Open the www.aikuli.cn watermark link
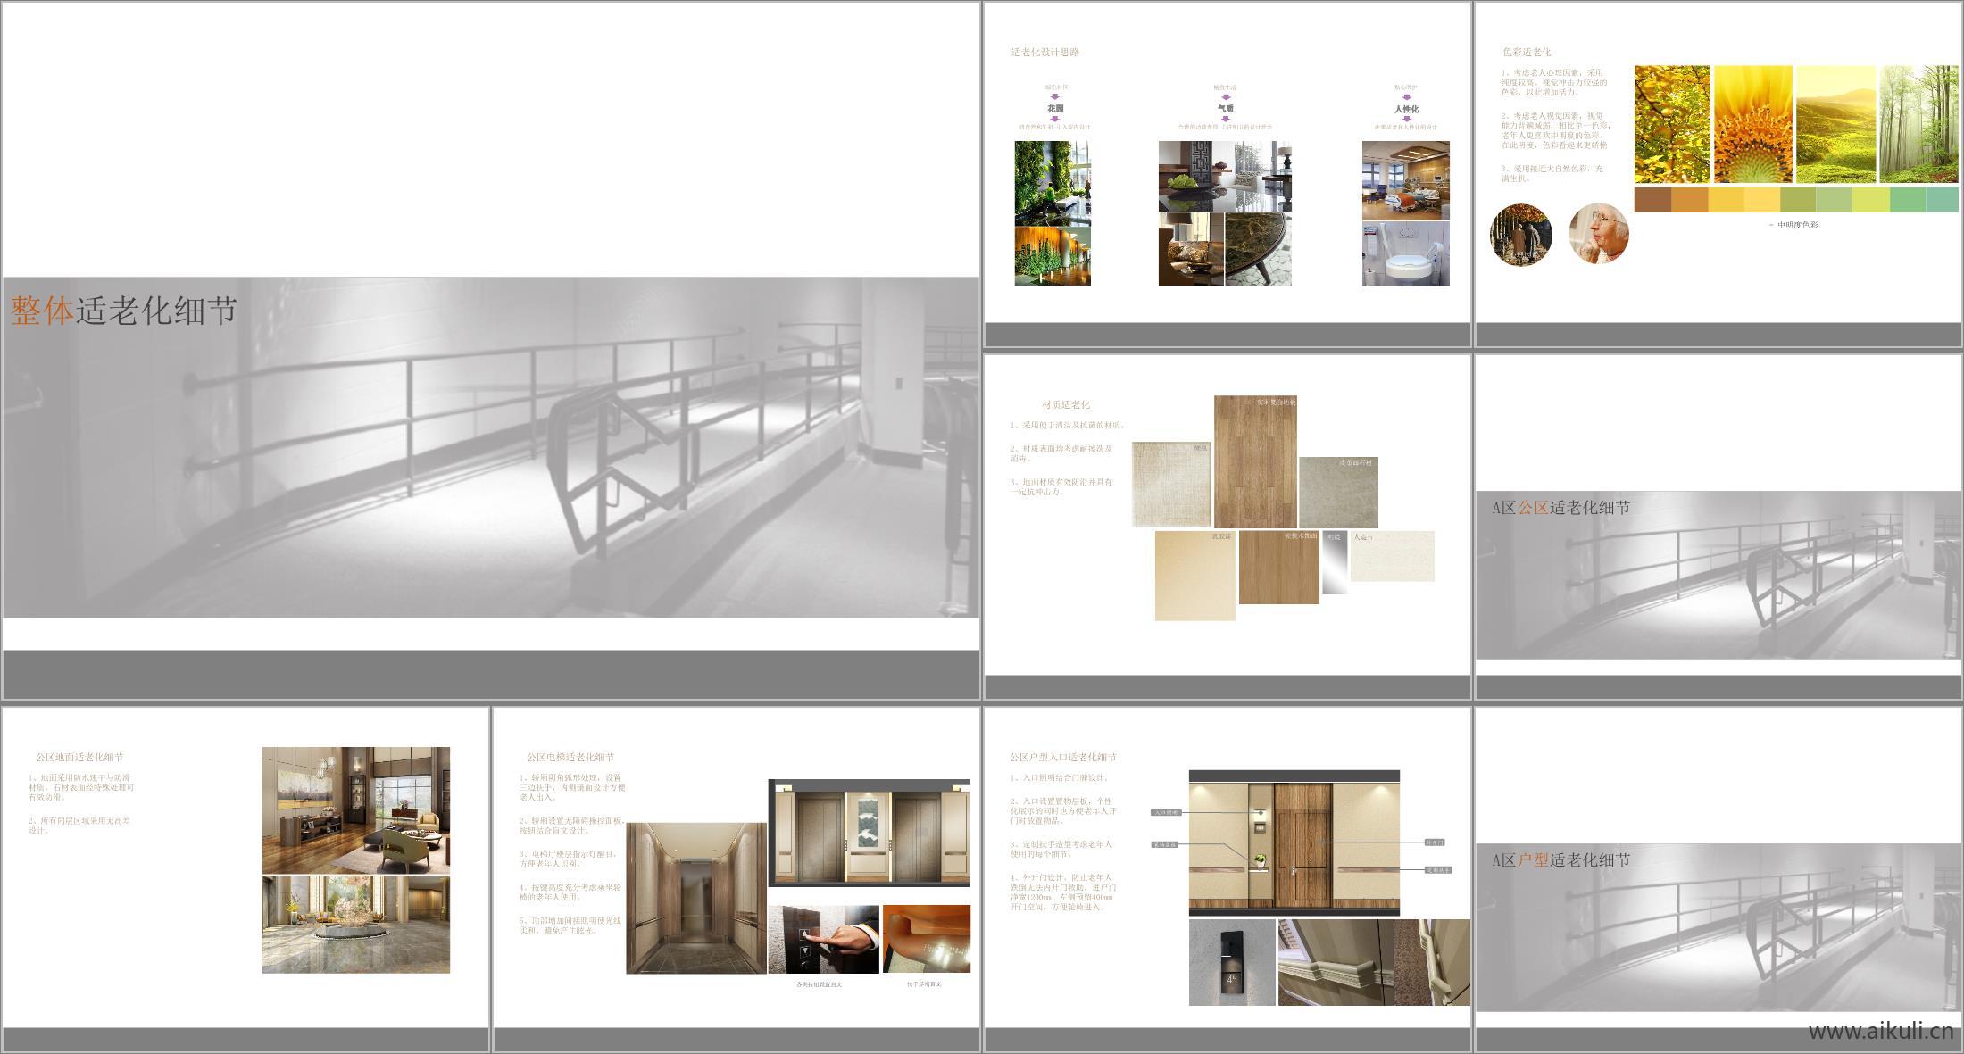The width and height of the screenshot is (1964, 1054). [1880, 1032]
